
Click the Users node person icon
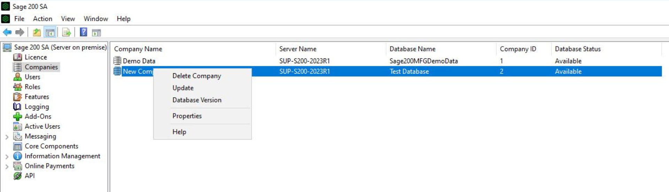point(17,77)
